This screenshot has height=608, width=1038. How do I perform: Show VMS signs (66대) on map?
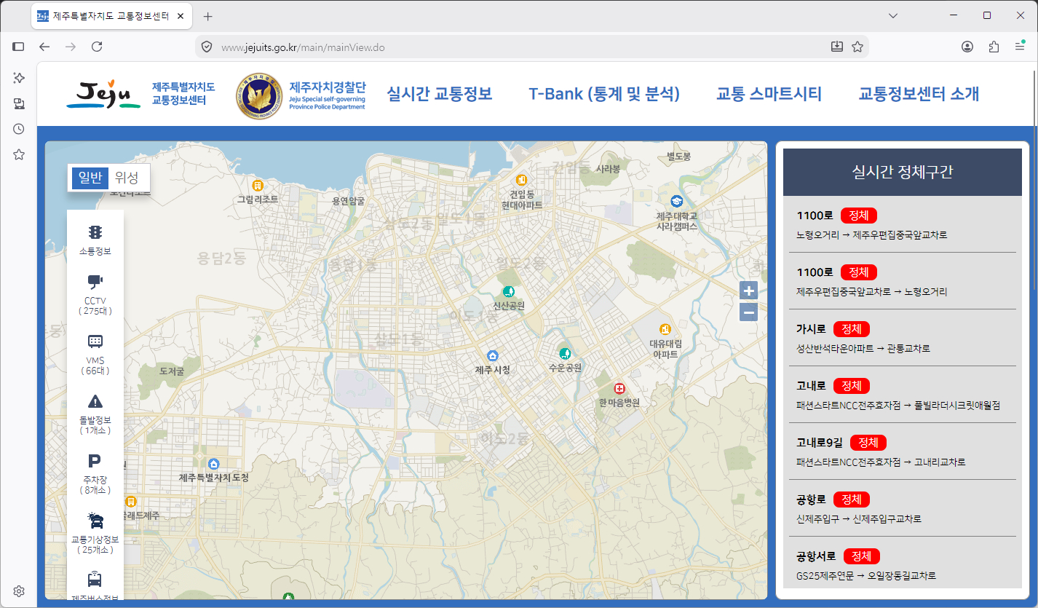pyautogui.click(x=95, y=355)
